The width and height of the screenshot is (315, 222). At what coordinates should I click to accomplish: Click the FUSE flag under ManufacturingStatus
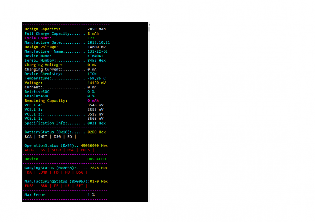click(30, 186)
